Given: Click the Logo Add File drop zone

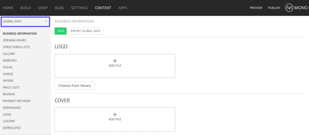Looking at the screenshot, I should pyautogui.click(x=115, y=66).
